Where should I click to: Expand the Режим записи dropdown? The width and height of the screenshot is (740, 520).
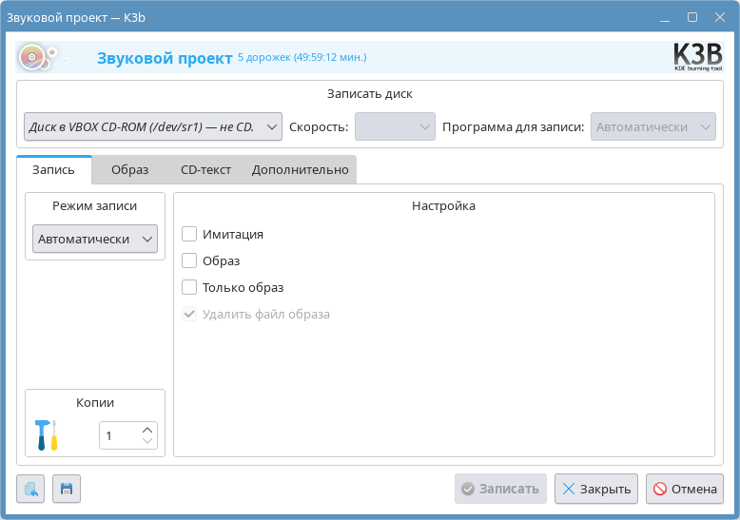[x=95, y=240]
